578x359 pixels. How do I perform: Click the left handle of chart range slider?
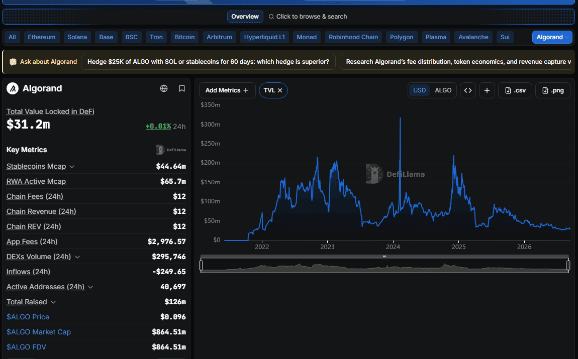(x=201, y=265)
